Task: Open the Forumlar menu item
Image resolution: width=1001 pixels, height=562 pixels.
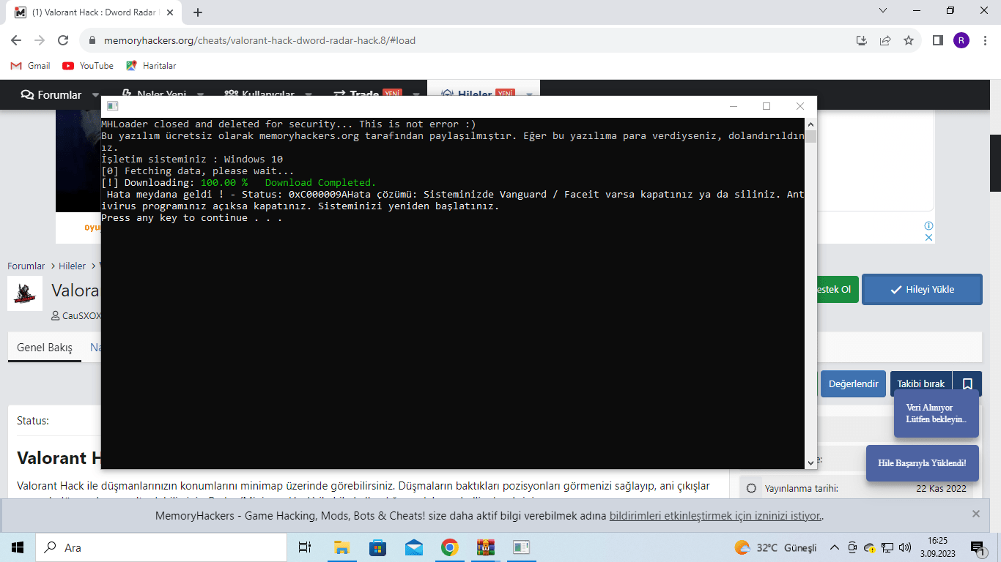Action: [51, 94]
